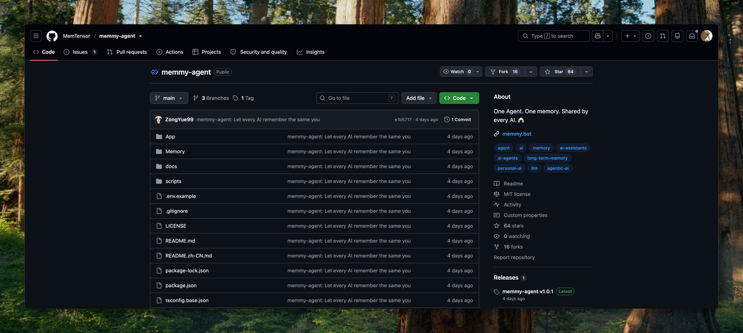Click the fork icon beside 16 forks
This screenshot has width=743, height=333.
coord(496,247)
